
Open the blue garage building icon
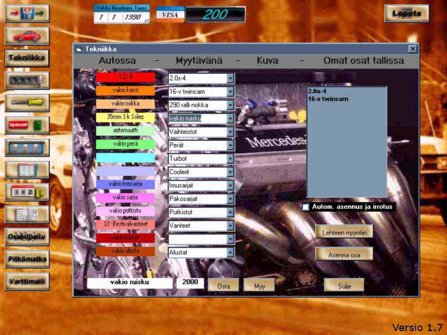pos(27,147)
